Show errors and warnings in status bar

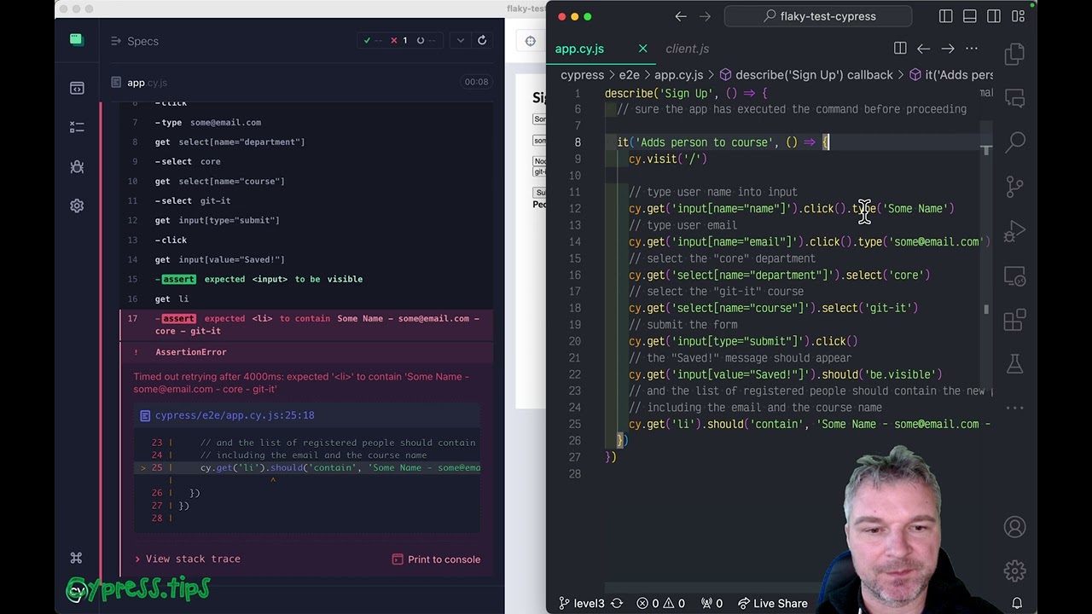click(662, 603)
